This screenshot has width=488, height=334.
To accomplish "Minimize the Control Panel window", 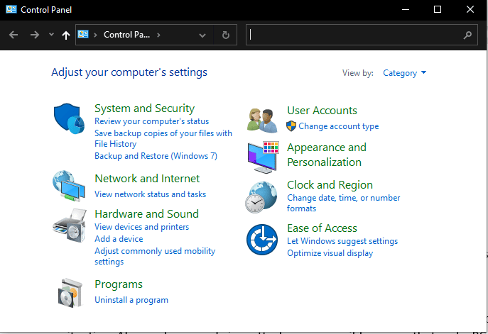I will pyautogui.click(x=405, y=10).
